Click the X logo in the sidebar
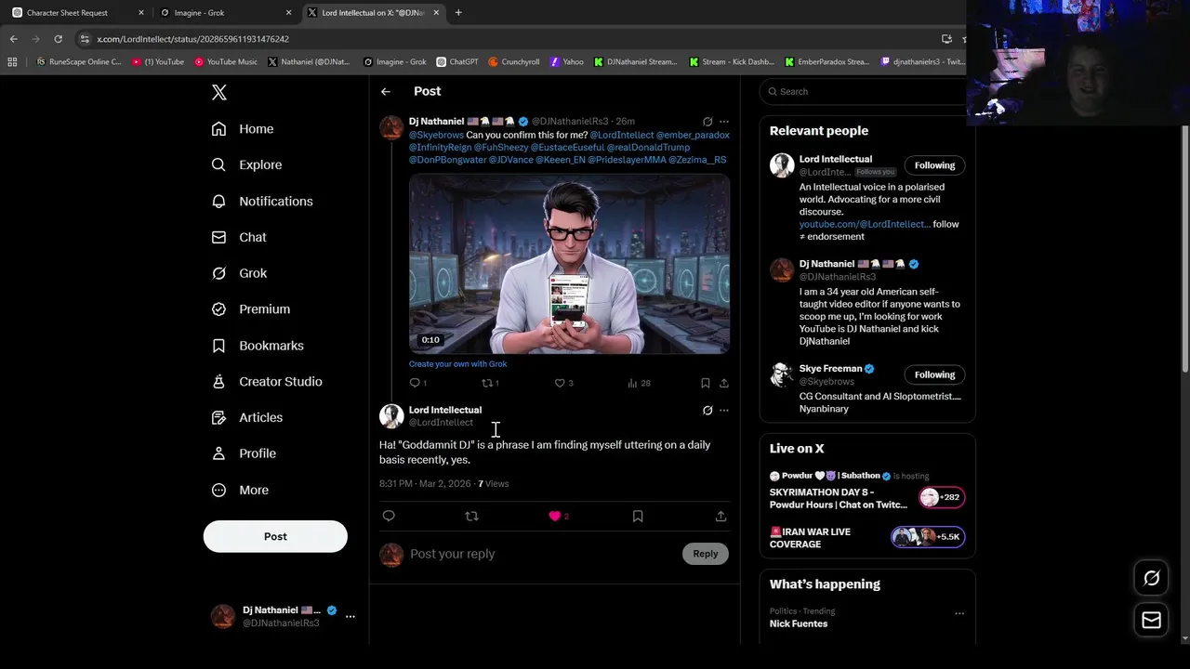This screenshot has width=1190, height=669. 219,92
